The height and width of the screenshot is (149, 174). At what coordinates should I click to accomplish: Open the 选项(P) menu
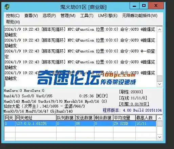tap(49, 16)
